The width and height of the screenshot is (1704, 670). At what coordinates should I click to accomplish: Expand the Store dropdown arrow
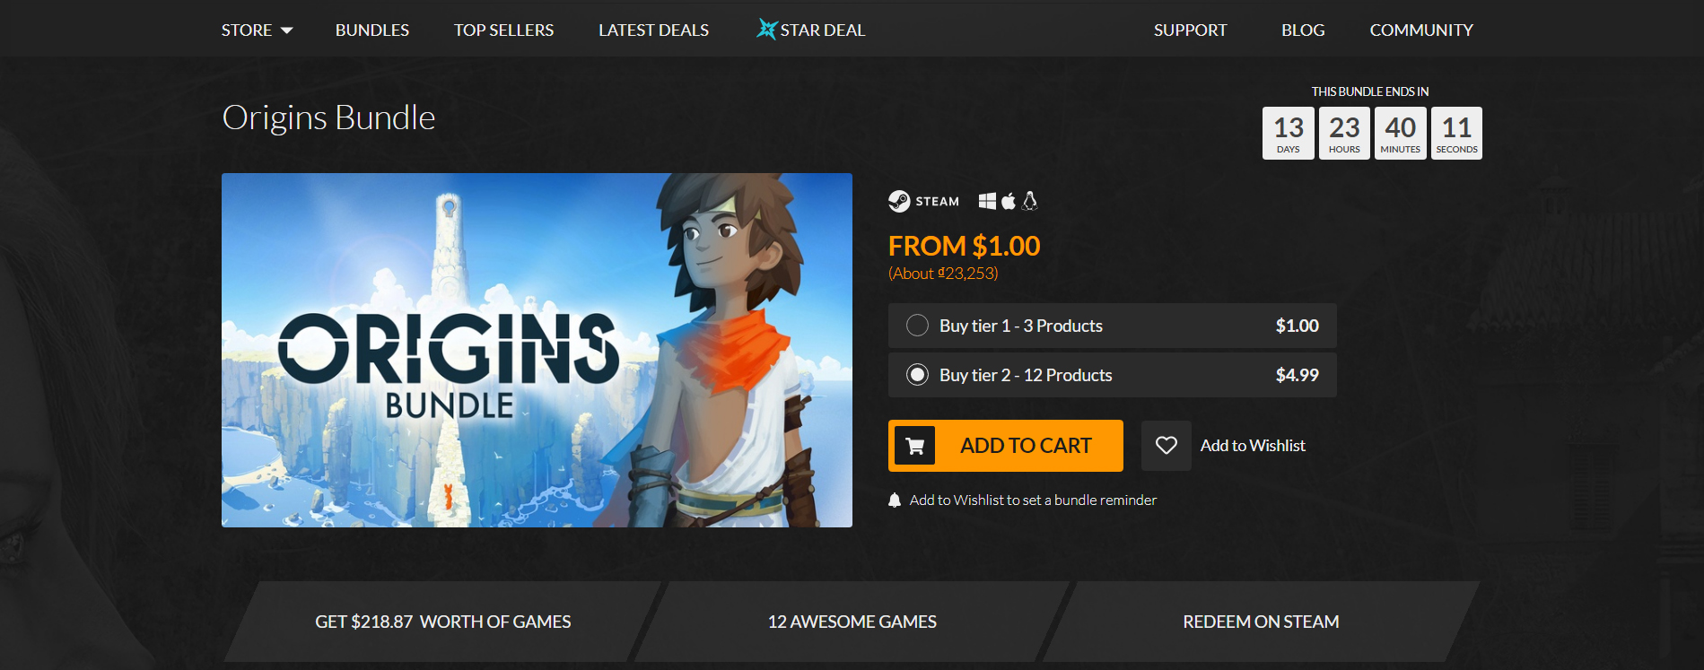pyautogui.click(x=287, y=30)
